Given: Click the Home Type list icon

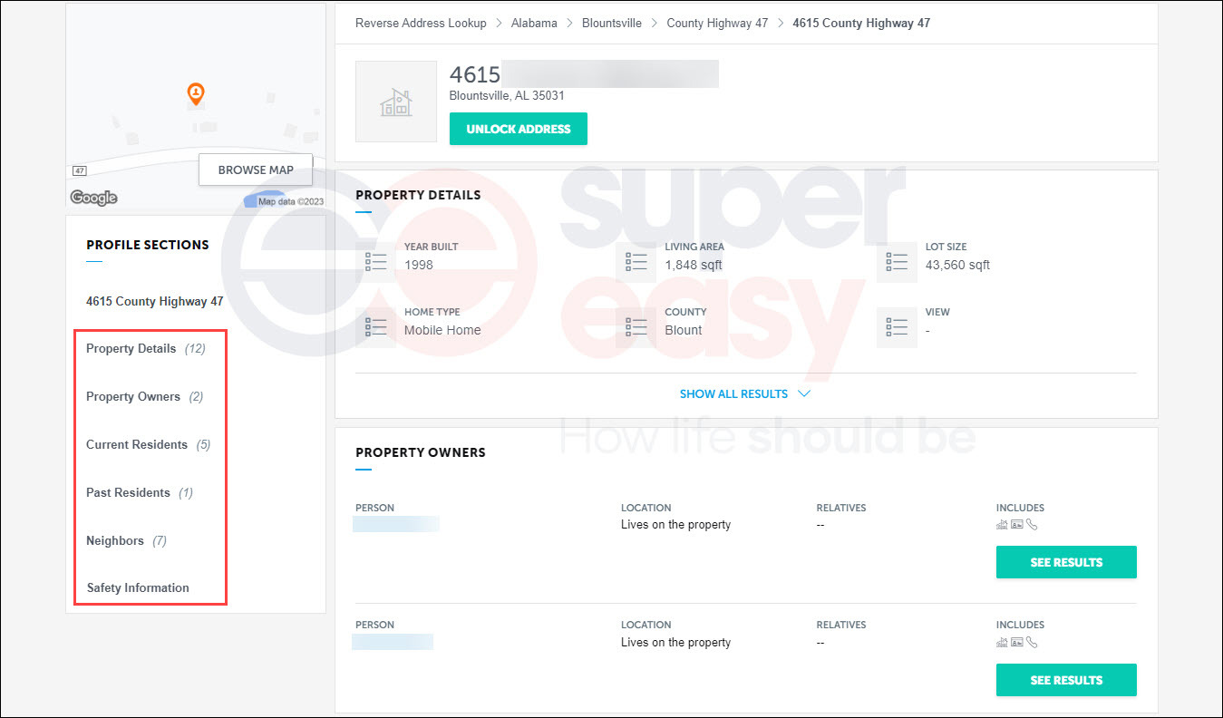Looking at the screenshot, I should pos(376,327).
